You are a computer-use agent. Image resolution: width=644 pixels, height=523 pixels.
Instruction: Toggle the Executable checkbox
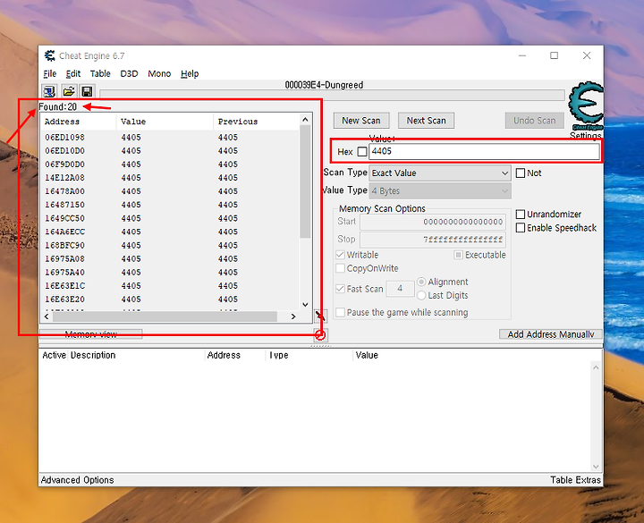click(458, 255)
